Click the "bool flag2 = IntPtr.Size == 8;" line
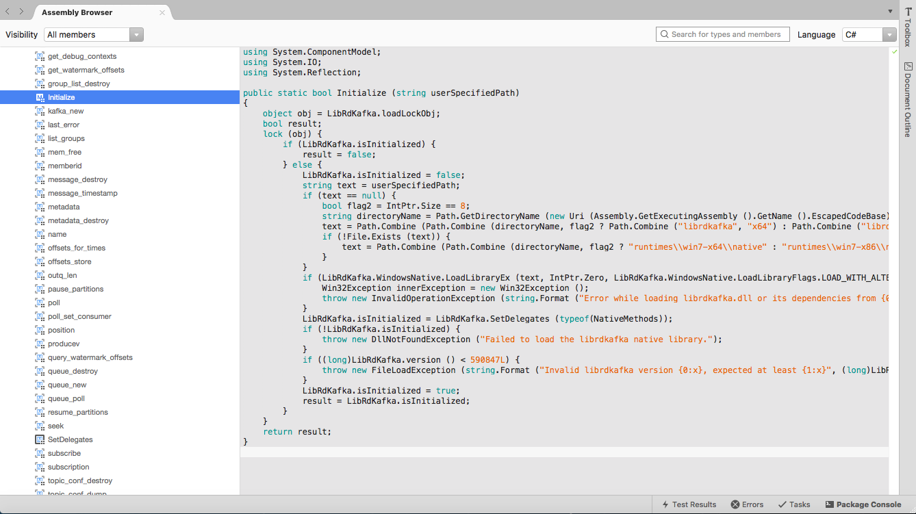916x514 pixels. pos(396,206)
